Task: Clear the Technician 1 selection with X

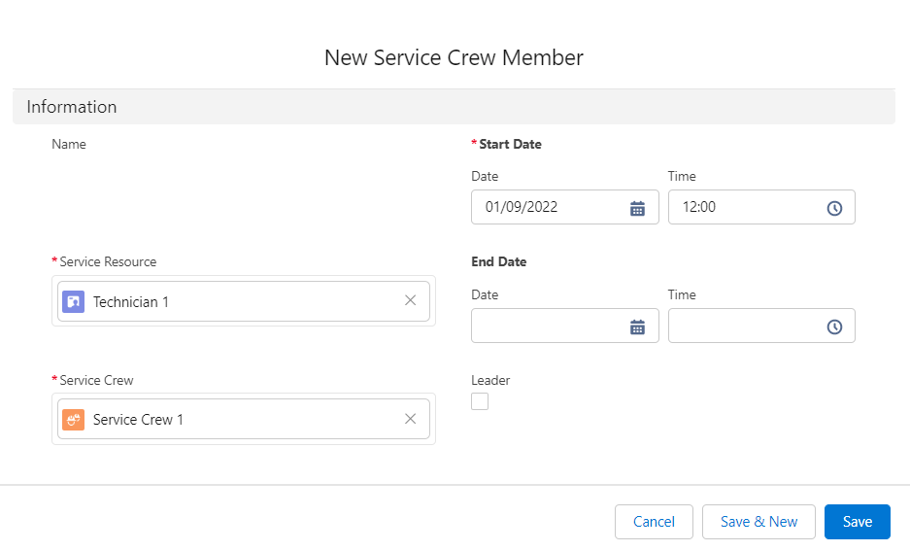Action: (410, 301)
